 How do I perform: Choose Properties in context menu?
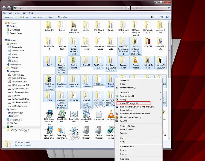[x=139, y=159]
